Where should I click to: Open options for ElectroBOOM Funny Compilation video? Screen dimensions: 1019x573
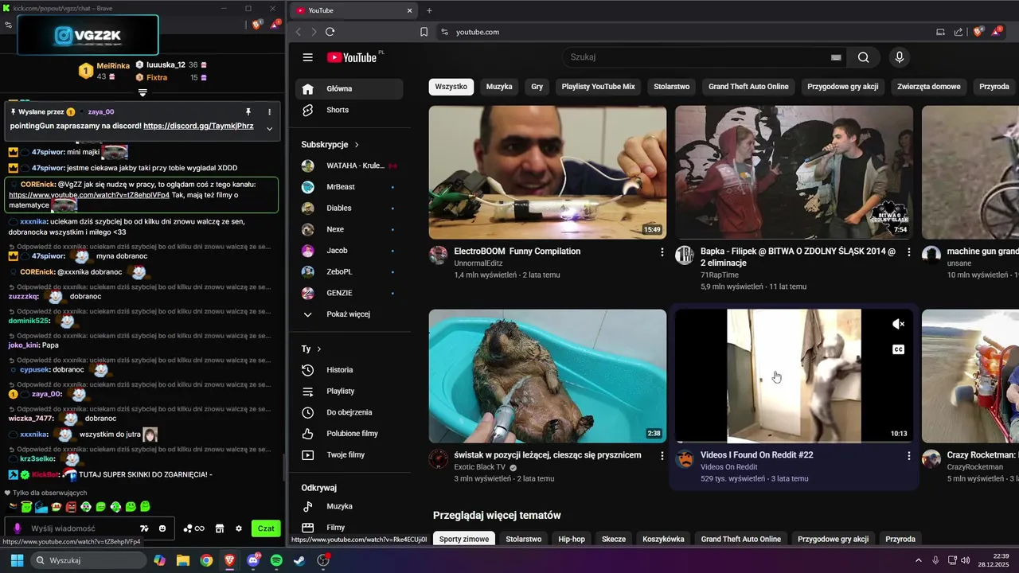[x=662, y=251]
